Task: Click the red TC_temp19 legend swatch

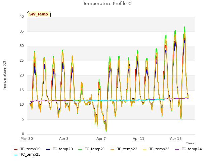Action: [x=16, y=150]
